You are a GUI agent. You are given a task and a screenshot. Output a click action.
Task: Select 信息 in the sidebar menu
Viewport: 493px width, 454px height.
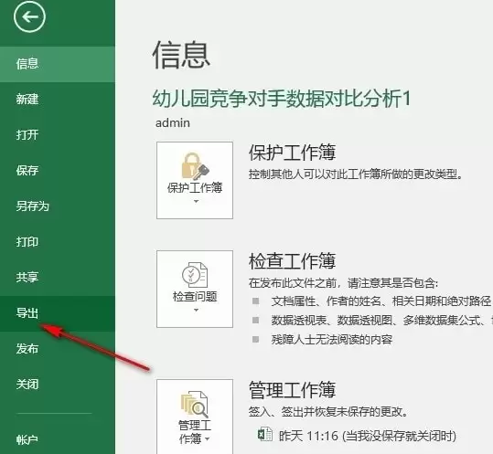pyautogui.click(x=58, y=64)
